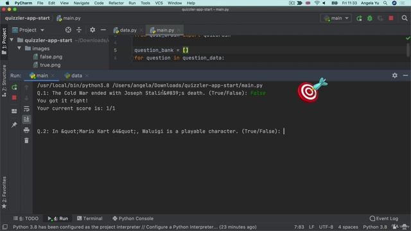Click the Up the stack trace arrow

pyautogui.click(x=26, y=88)
